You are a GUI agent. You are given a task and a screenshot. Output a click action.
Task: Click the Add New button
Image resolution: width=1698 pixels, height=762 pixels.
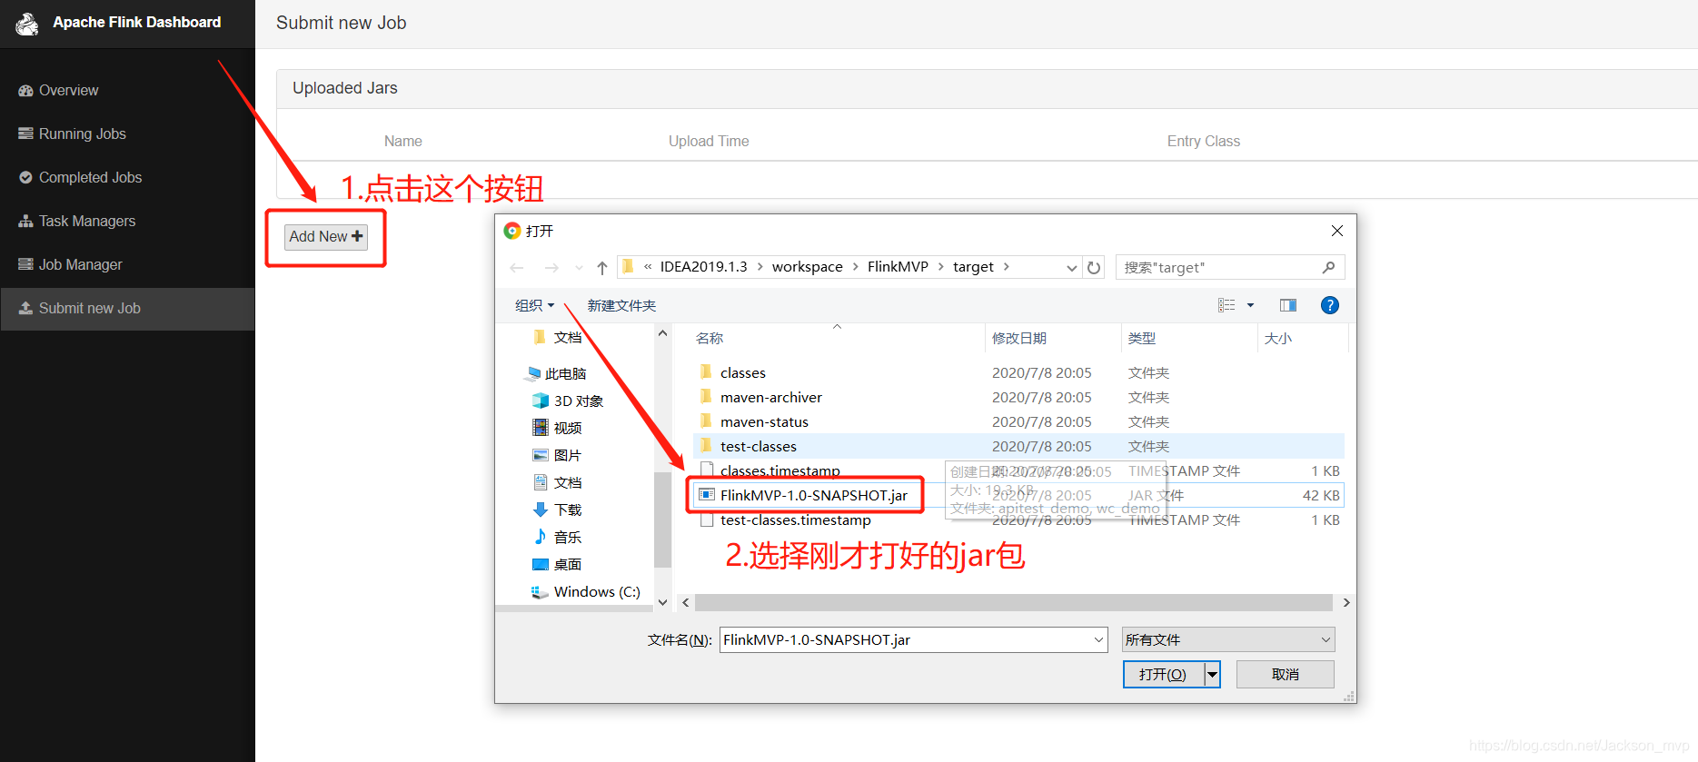[326, 236]
